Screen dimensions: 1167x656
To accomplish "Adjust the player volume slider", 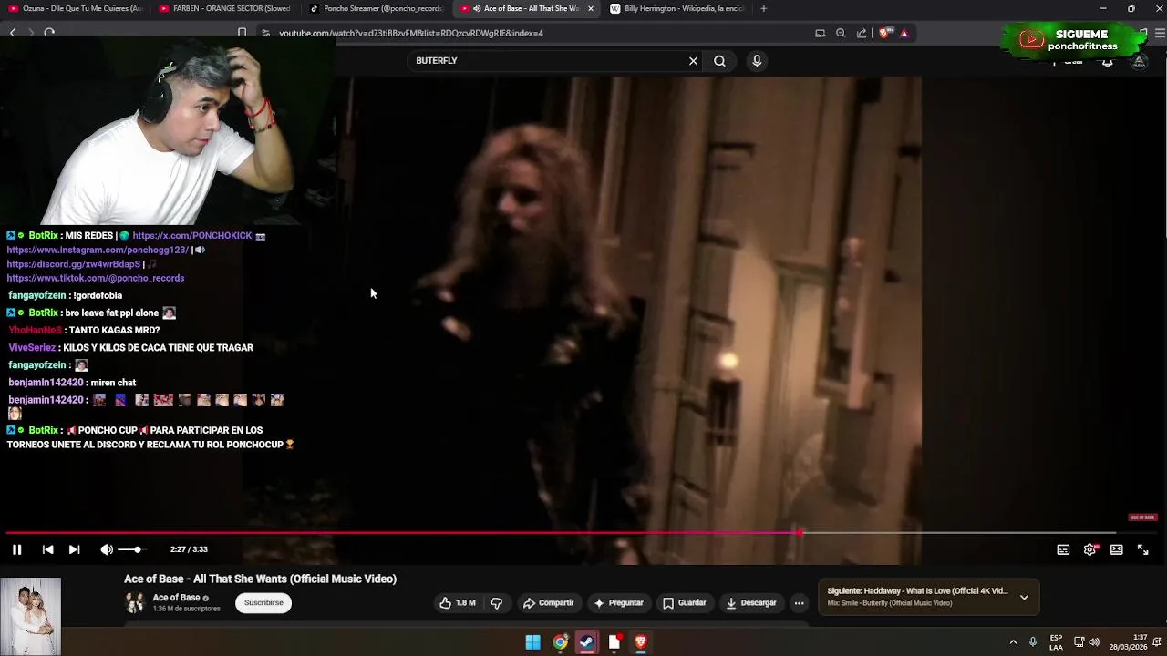I will coord(130,549).
